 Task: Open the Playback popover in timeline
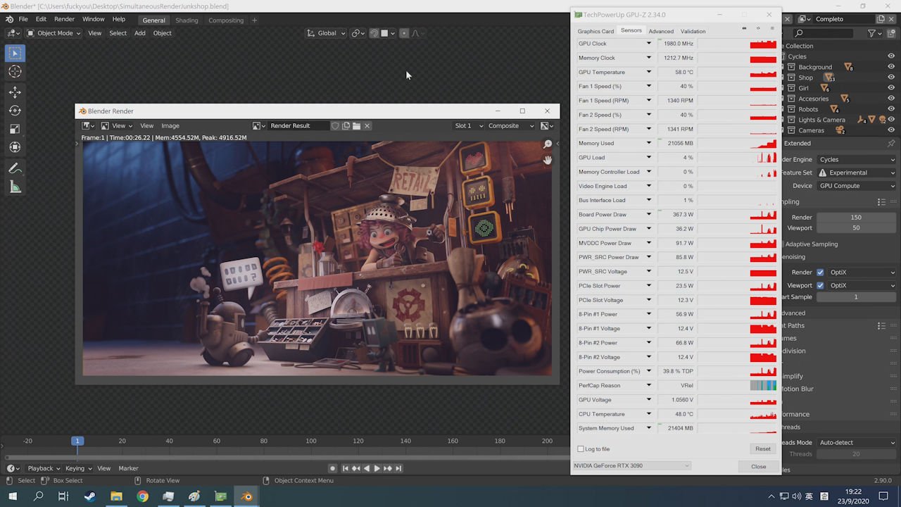point(44,468)
